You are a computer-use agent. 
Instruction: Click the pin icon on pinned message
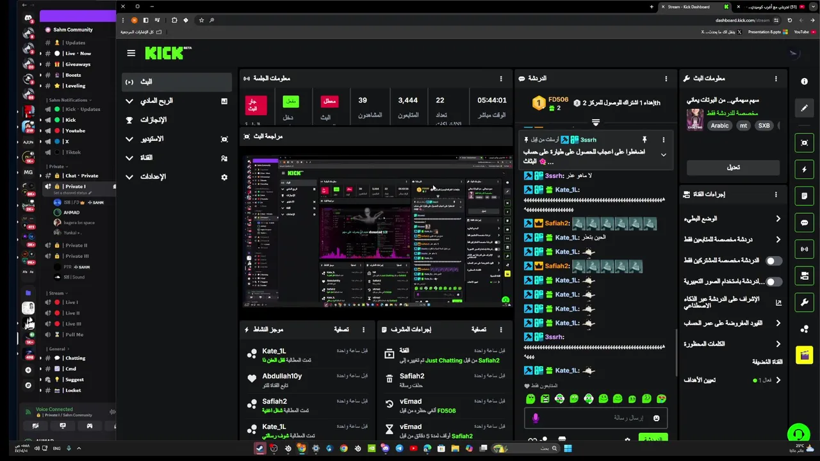644,140
